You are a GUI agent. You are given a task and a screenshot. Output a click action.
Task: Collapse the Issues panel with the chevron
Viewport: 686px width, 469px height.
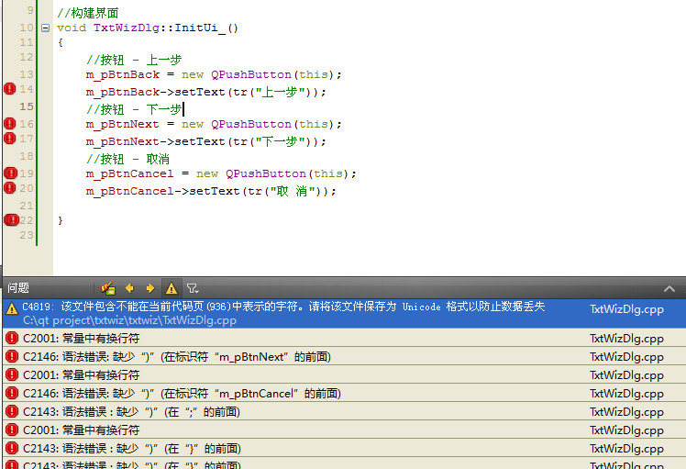pyautogui.click(x=669, y=288)
